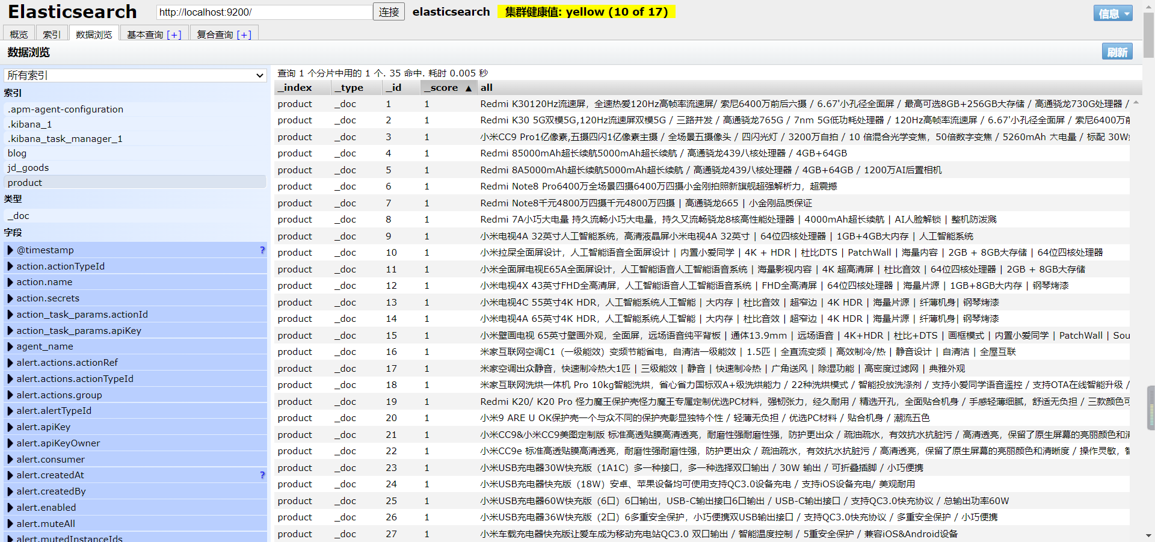1155x542 pixels.
Task: Expand the action.name field
Action: click(x=10, y=282)
